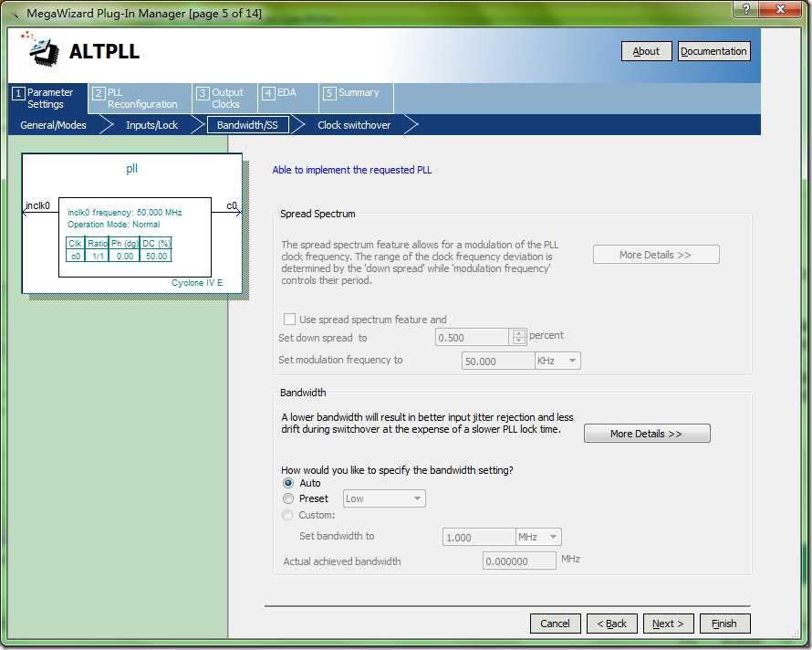This screenshot has height=650, width=812.
Task: Click the Cancel button
Action: click(555, 624)
